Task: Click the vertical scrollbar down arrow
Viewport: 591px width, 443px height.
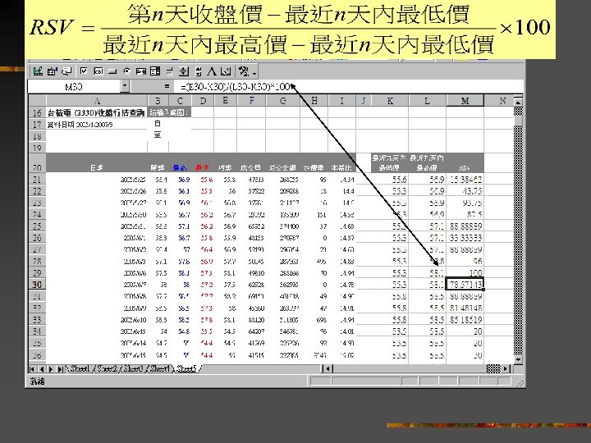Action: click(x=518, y=360)
